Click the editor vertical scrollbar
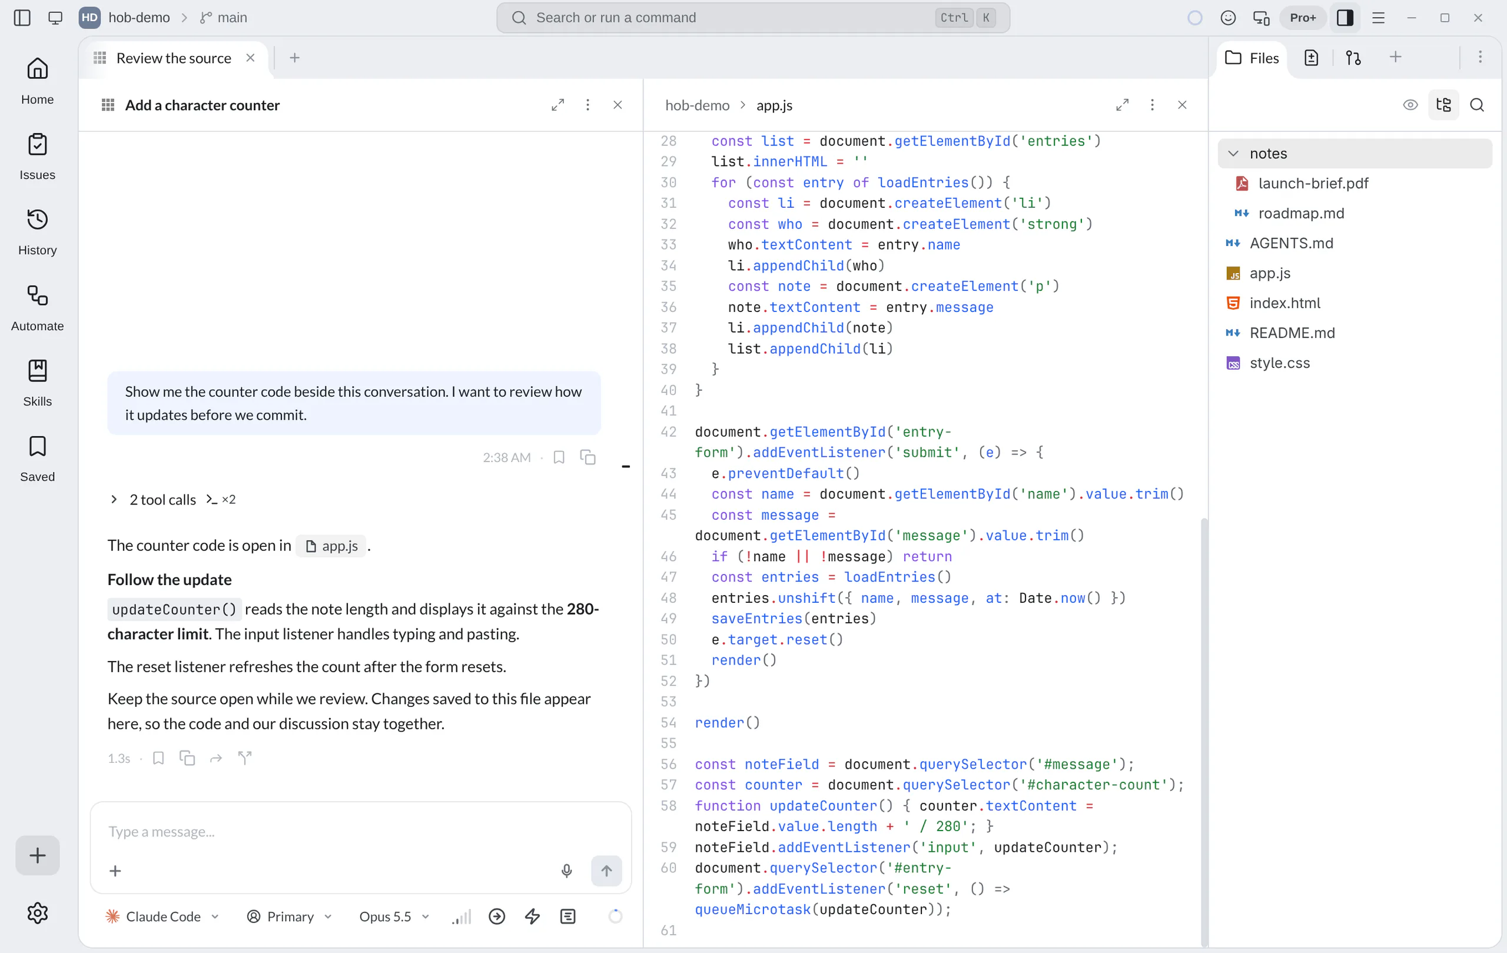1507x953 pixels. click(x=1203, y=731)
